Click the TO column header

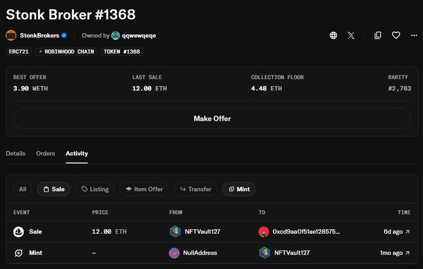pos(262,212)
